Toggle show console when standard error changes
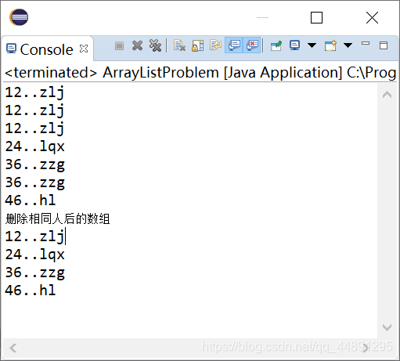Image resolution: width=400 pixels, height=361 pixels. 252,45
